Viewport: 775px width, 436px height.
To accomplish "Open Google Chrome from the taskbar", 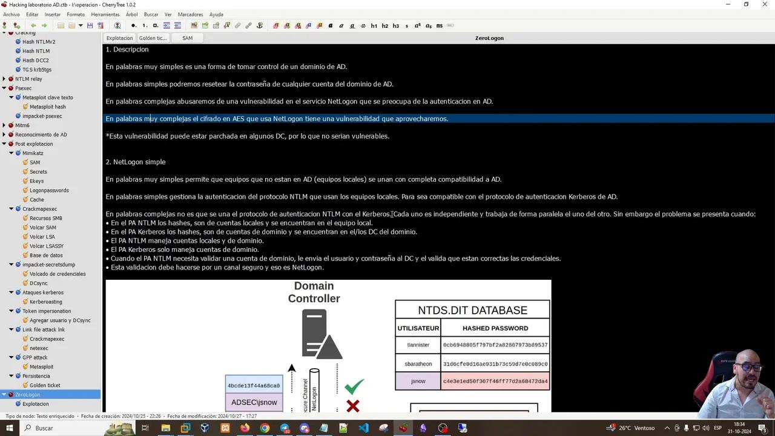I will point(265,428).
